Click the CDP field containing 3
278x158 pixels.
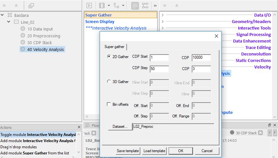coord(201,69)
